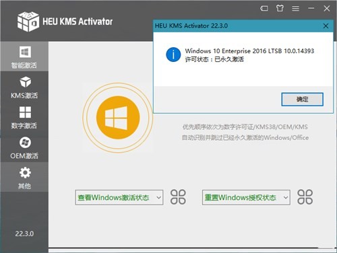Click the blue info icon in dialog
The width and height of the screenshot is (337, 253).
click(173, 55)
